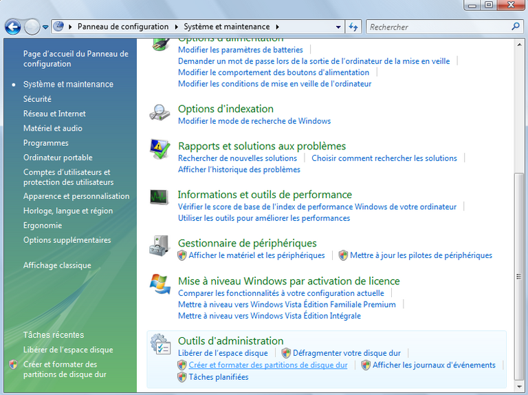Click shield icon beside Mettre à jour les pilotes
This screenshot has height=395, width=528.
(343, 255)
